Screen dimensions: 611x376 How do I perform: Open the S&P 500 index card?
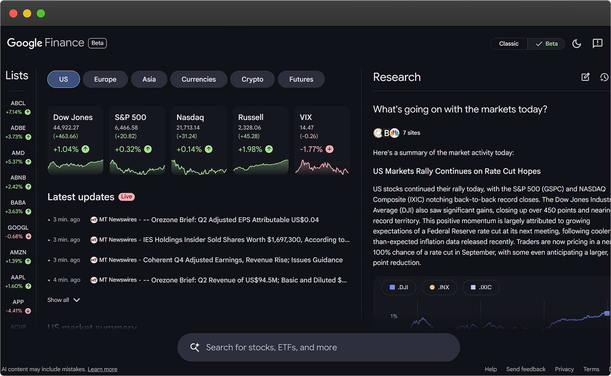coord(137,140)
